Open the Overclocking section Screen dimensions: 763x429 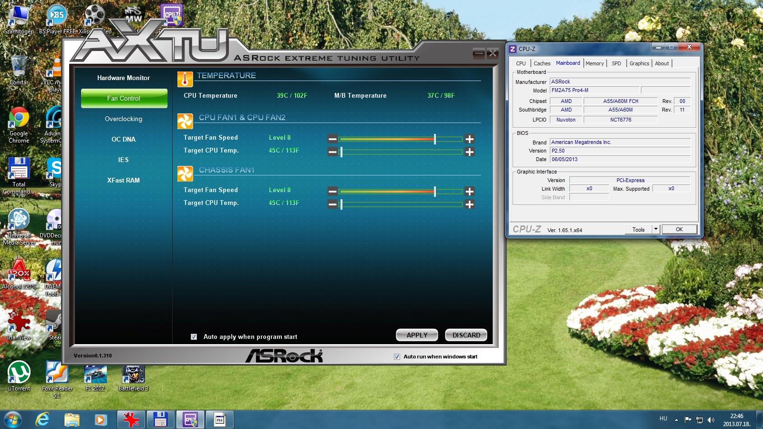point(124,119)
